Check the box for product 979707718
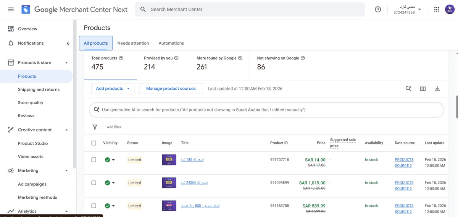The image size is (458, 217). pyautogui.click(x=94, y=160)
